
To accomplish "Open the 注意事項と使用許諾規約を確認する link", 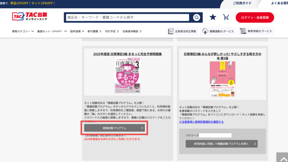I will 201,122.
